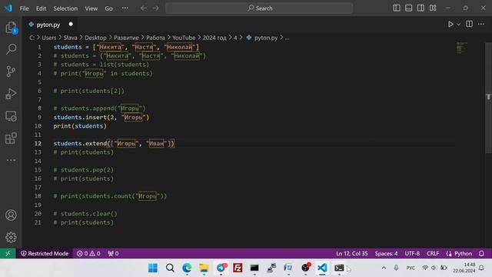
Task: Open Problems via errors and warnings counter
Action: (88, 253)
